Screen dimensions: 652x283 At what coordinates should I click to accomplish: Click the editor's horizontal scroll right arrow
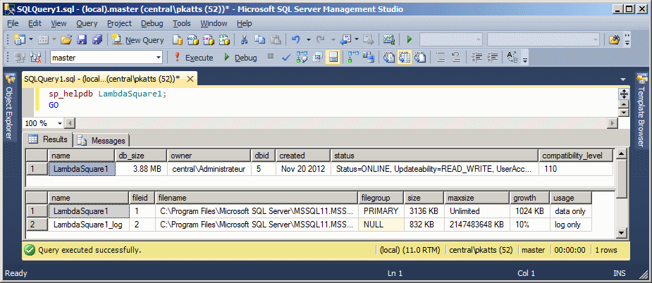coord(613,123)
